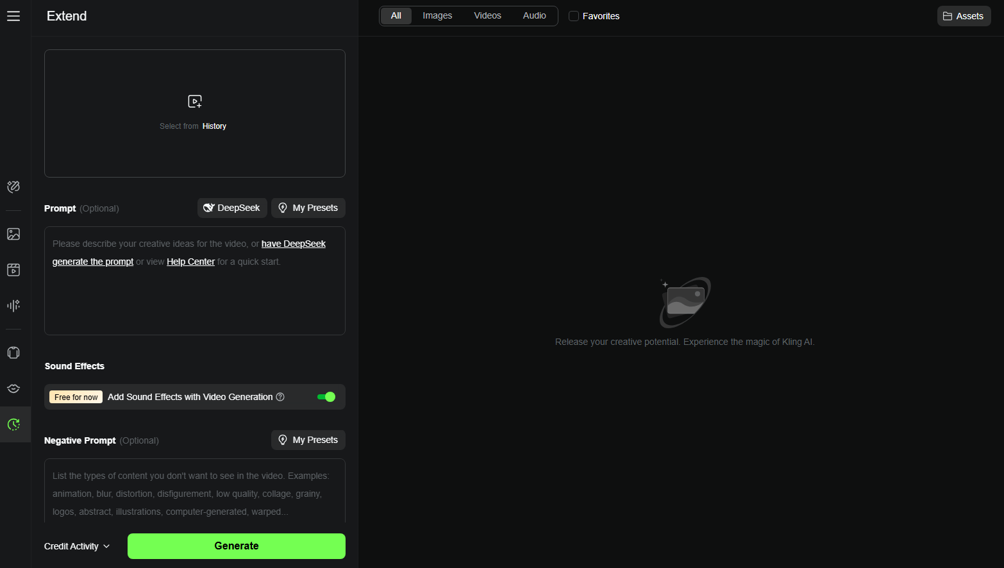Image resolution: width=1004 pixels, height=568 pixels.
Task: Expand the Credit Activity dropdown
Action: [77, 546]
